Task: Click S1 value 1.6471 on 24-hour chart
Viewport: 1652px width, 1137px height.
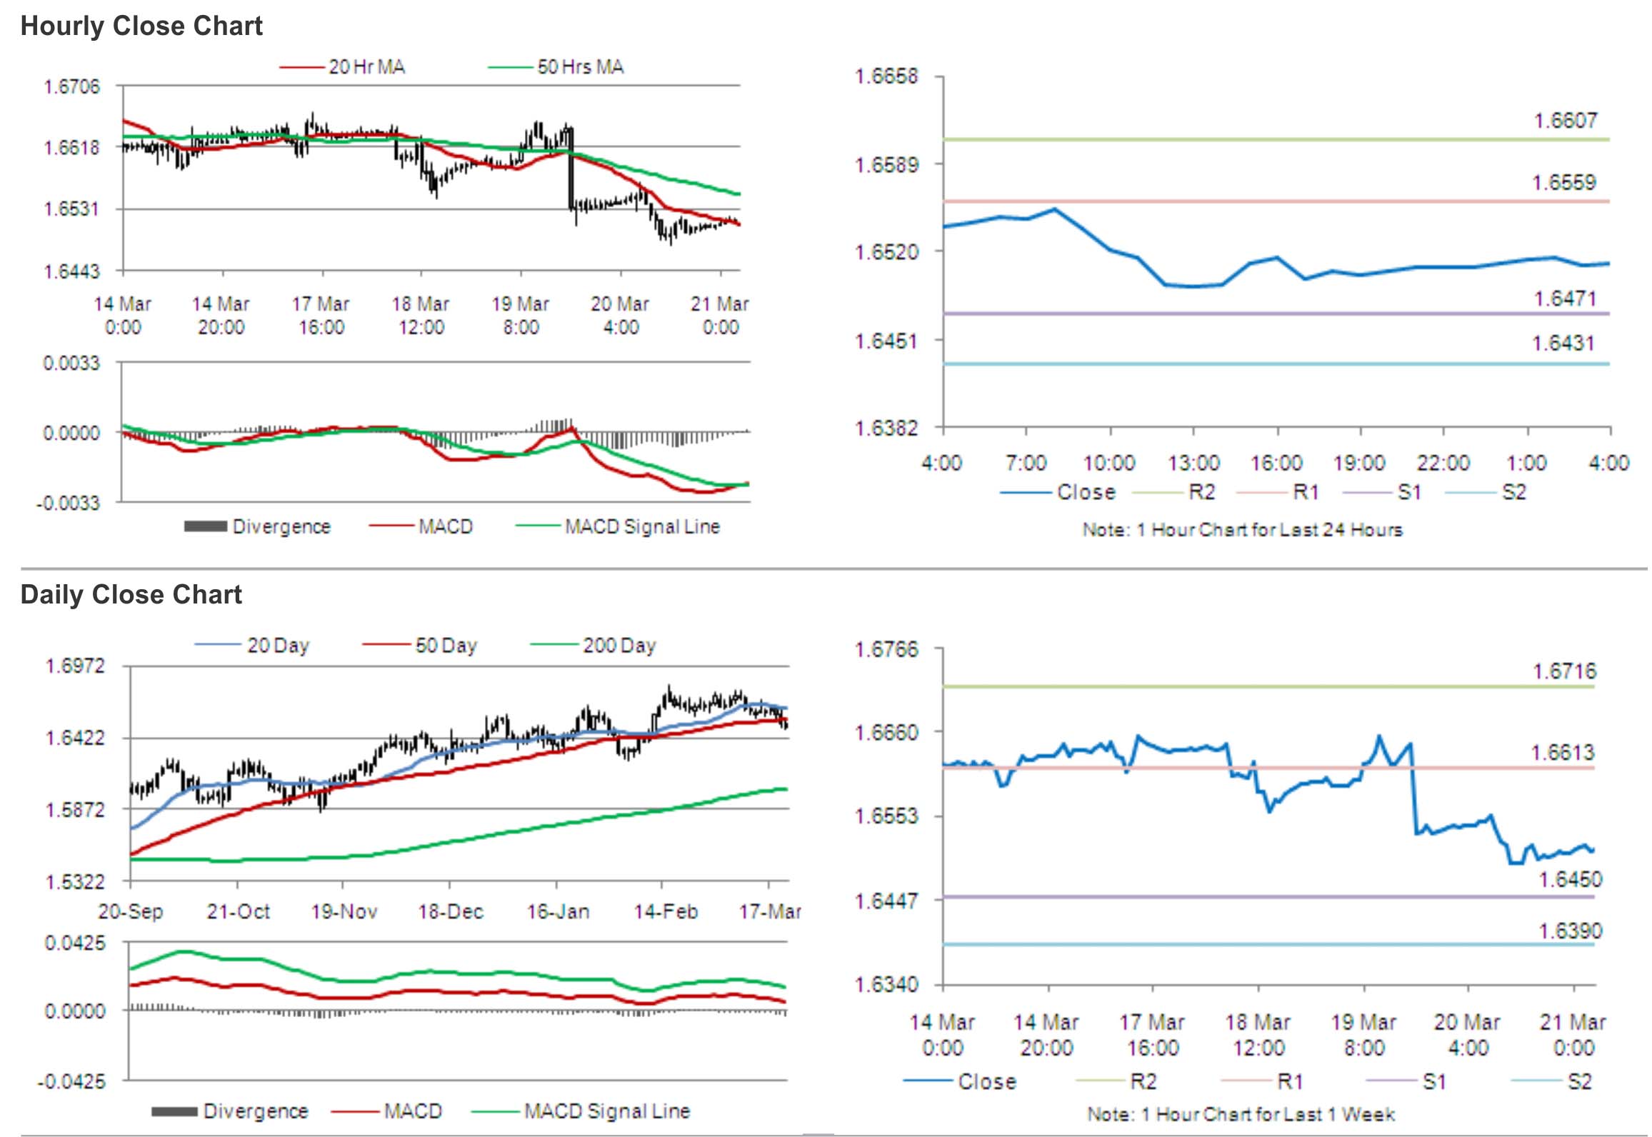Action: click(1565, 299)
